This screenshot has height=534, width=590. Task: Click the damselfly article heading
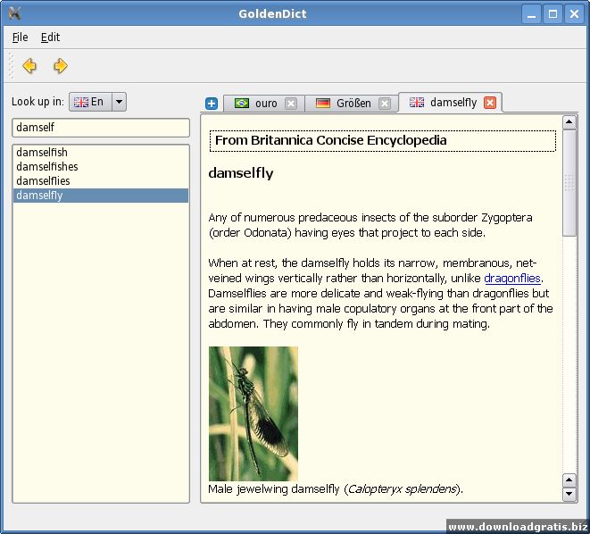point(241,173)
